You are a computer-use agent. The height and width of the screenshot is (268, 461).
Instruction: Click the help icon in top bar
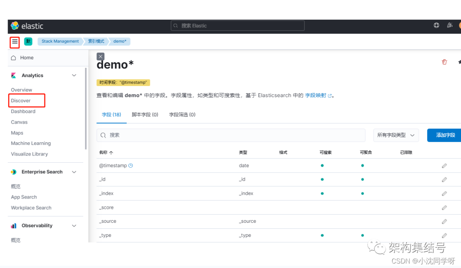pos(436,26)
